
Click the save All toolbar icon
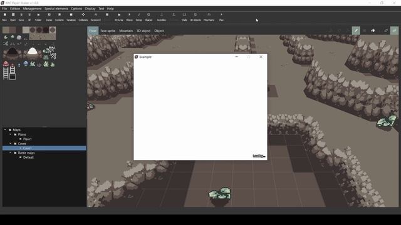tap(29, 17)
